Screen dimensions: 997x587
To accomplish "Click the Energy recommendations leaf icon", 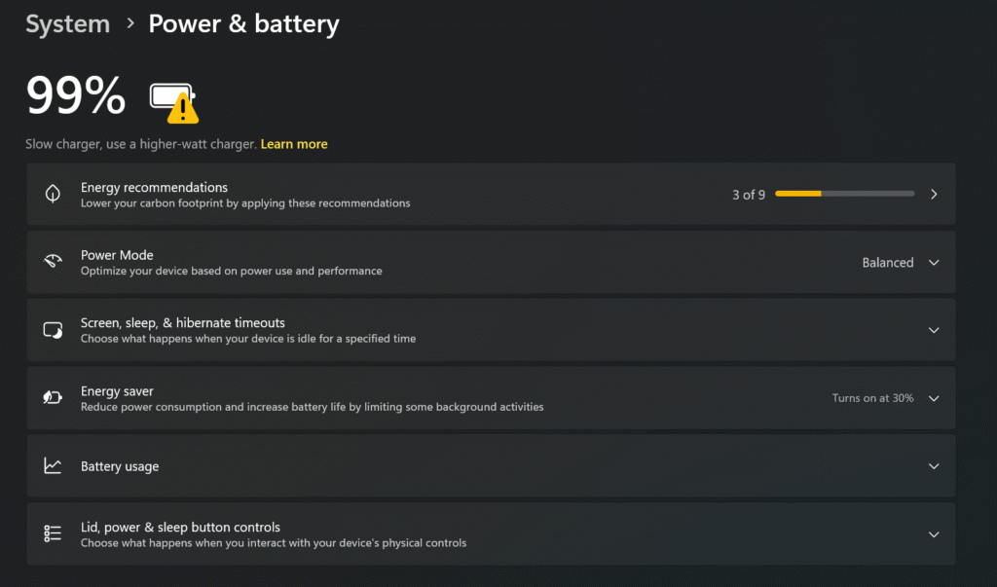I will [53, 194].
